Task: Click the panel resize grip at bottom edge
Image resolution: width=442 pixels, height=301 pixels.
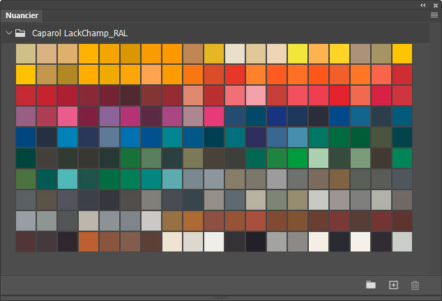Action: point(221,298)
